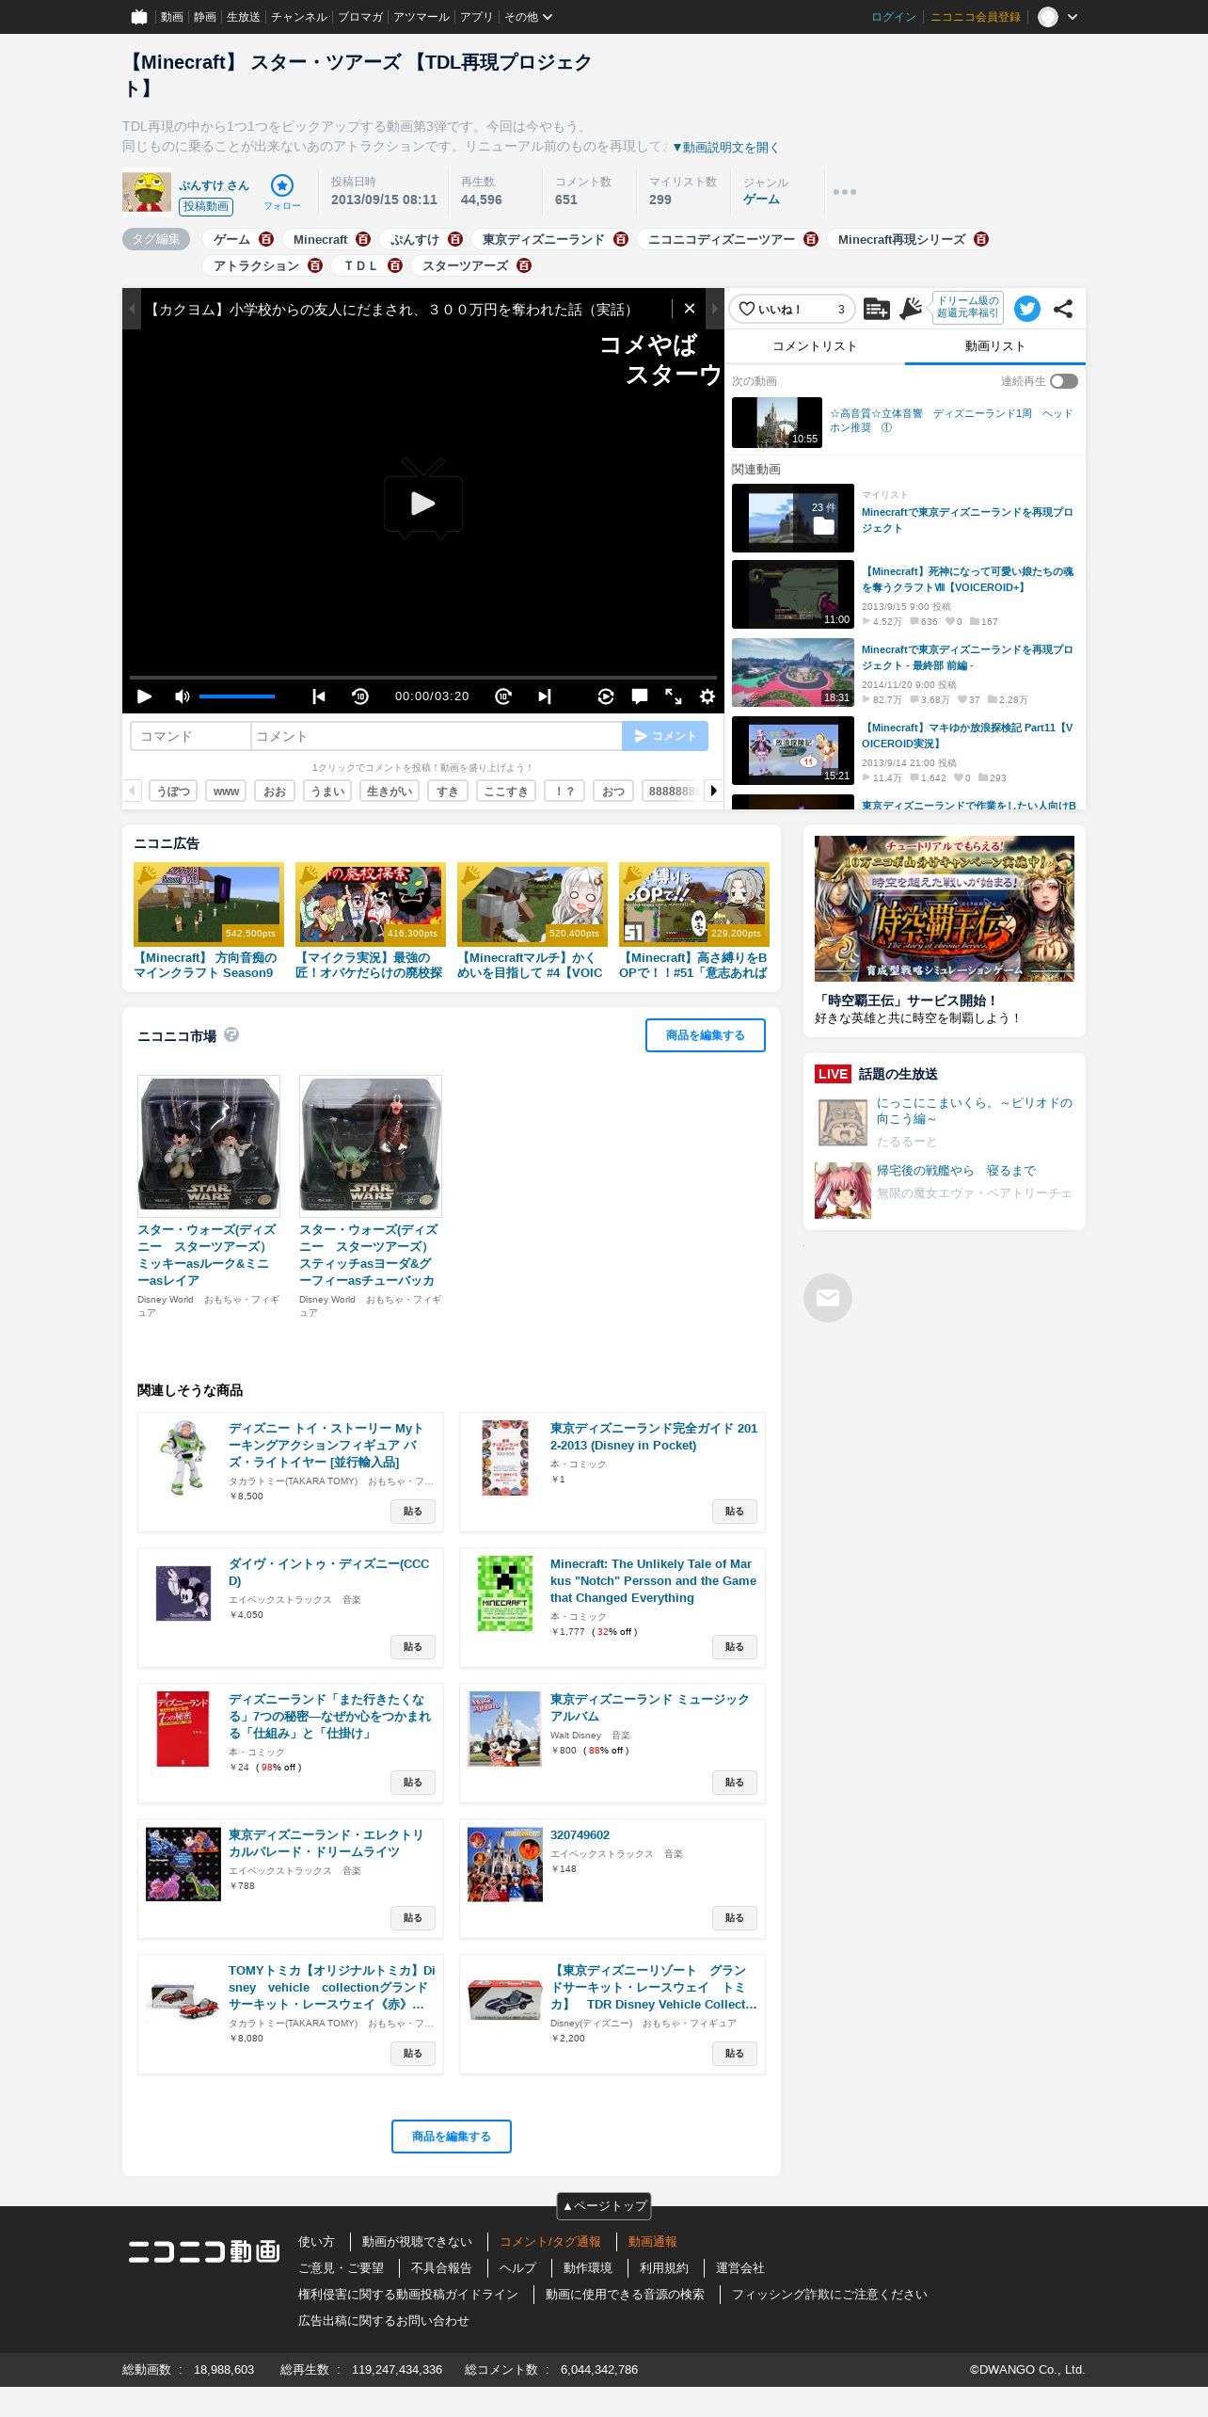1208x2417 pixels.
Task: Go to top with ページトップ button
Action: click(604, 2205)
